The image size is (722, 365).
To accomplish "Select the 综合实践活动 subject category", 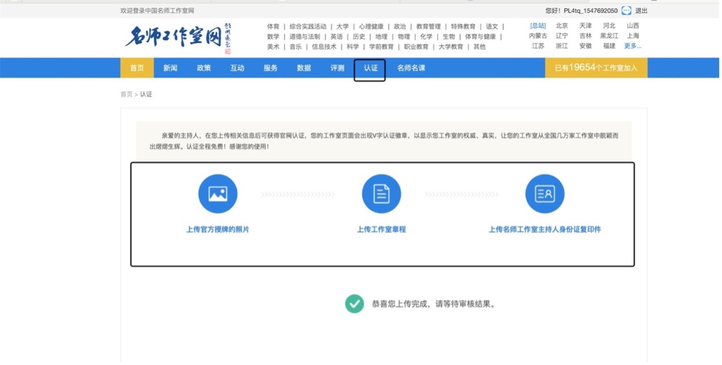I will click(x=308, y=27).
